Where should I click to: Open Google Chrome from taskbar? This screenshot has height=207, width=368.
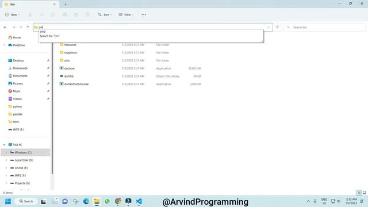(x=118, y=201)
